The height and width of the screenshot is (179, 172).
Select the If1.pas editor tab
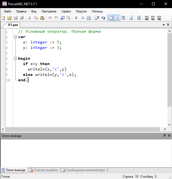coord(13,25)
